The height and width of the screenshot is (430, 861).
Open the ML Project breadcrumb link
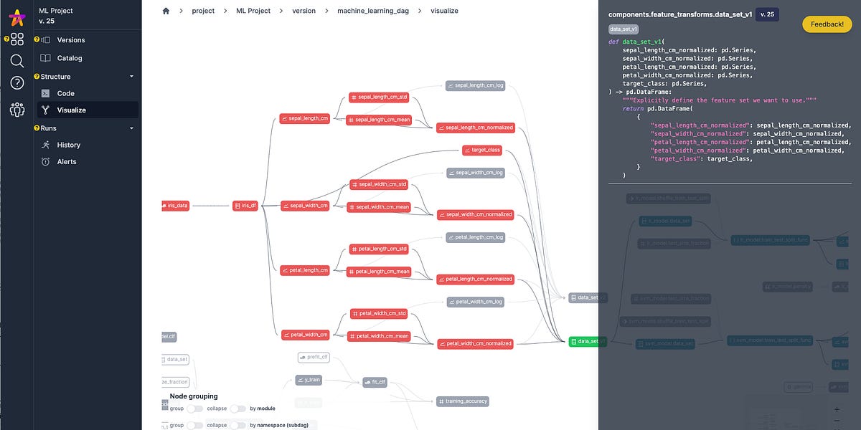point(253,11)
